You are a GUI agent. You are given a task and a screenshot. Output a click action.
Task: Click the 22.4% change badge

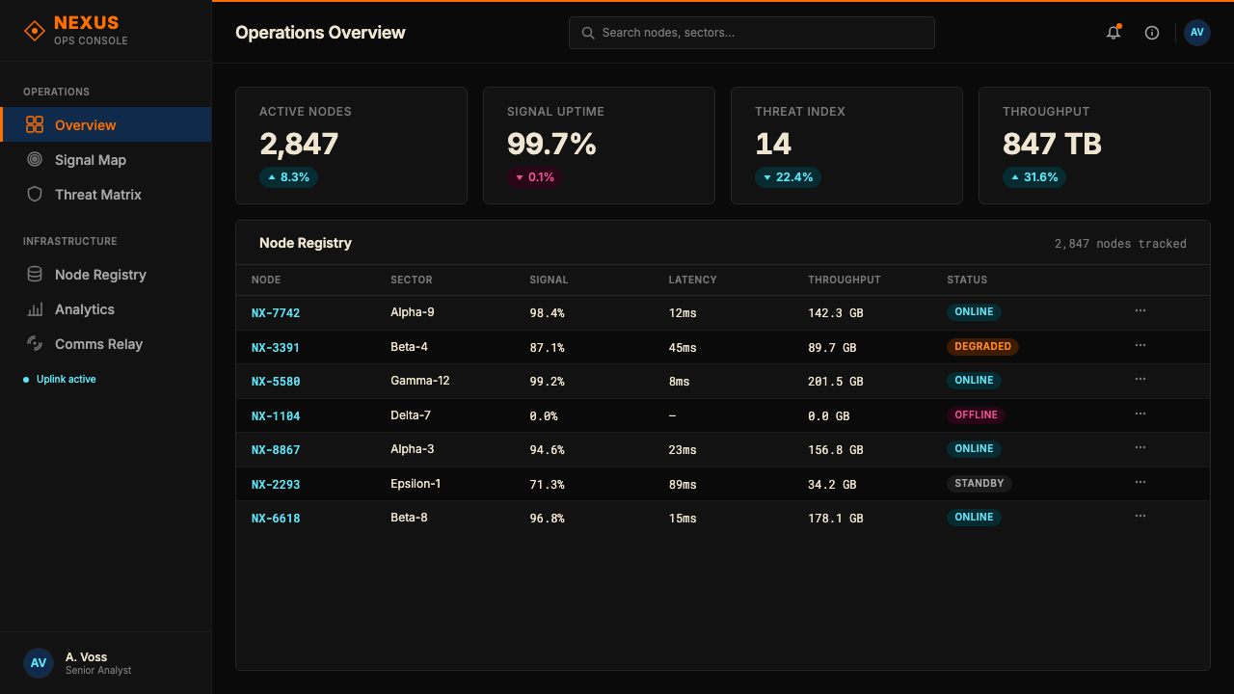(x=788, y=177)
